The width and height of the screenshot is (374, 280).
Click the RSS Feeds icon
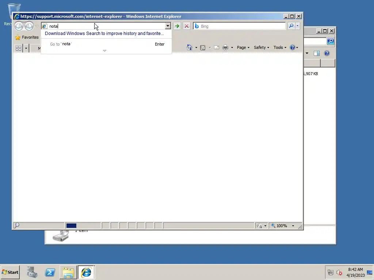(203, 48)
